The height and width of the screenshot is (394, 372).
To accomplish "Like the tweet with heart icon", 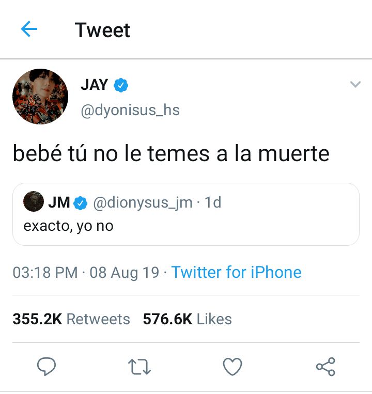I will (x=233, y=367).
